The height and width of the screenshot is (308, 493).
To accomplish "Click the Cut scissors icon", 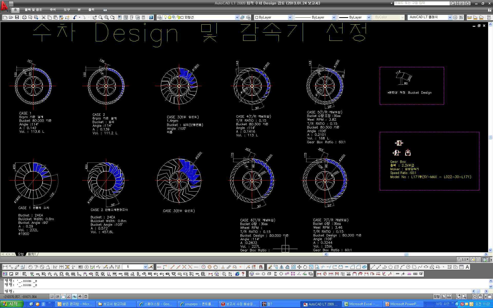I will (43, 17).
